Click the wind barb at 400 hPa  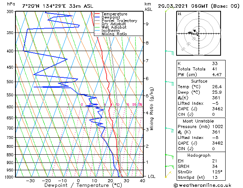(x=169, y=53)
